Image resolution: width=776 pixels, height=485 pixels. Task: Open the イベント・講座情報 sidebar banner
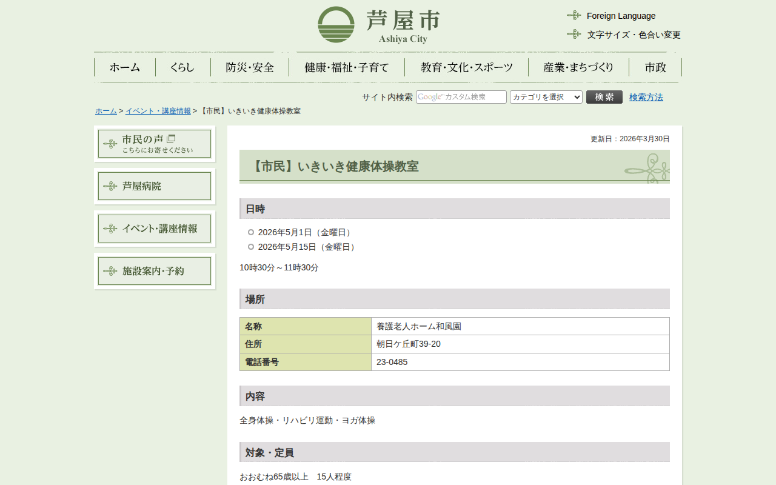[x=155, y=229]
